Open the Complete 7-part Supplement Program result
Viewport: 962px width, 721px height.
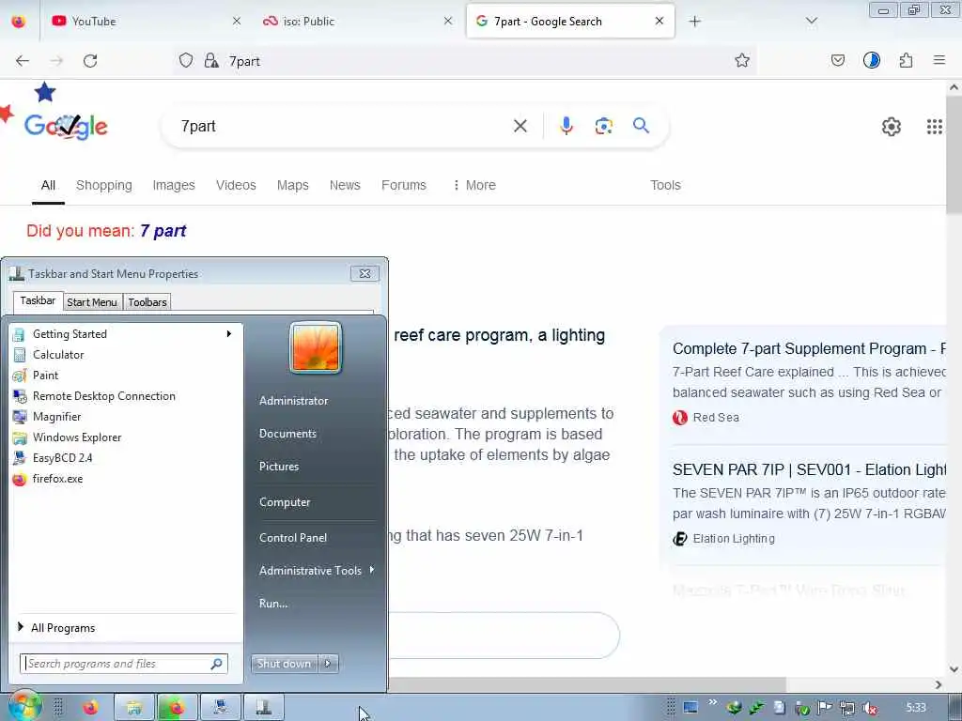[809, 349]
